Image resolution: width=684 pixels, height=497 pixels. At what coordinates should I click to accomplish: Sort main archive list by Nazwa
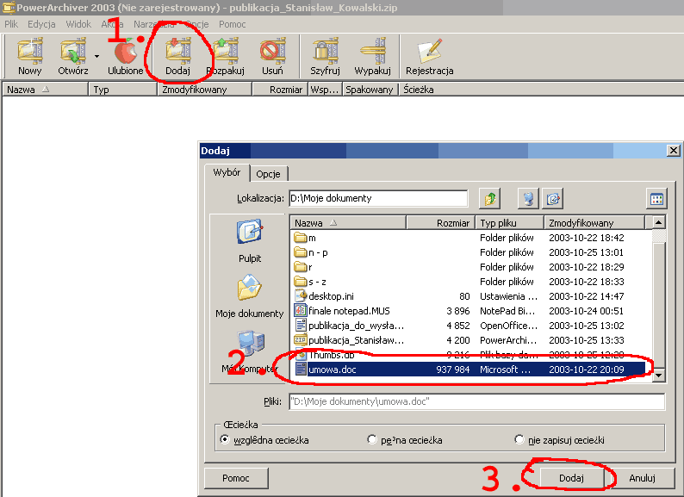pos(46,90)
